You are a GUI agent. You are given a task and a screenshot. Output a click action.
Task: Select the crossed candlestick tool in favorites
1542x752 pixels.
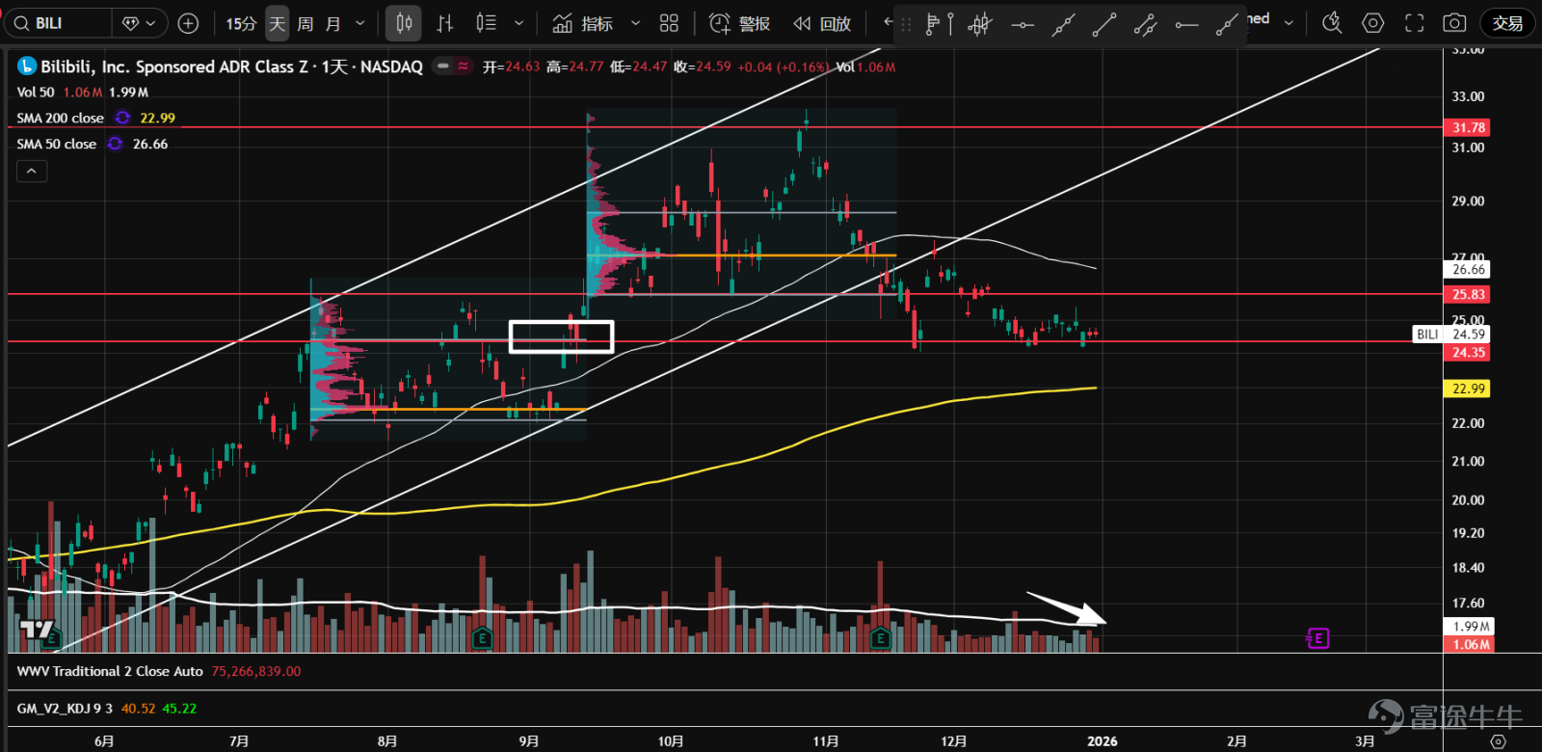980,25
